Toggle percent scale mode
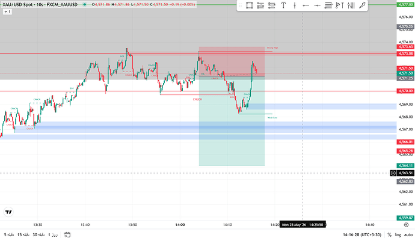Screen dimensions: 415x238 pyautogui.click(x=389, y=234)
